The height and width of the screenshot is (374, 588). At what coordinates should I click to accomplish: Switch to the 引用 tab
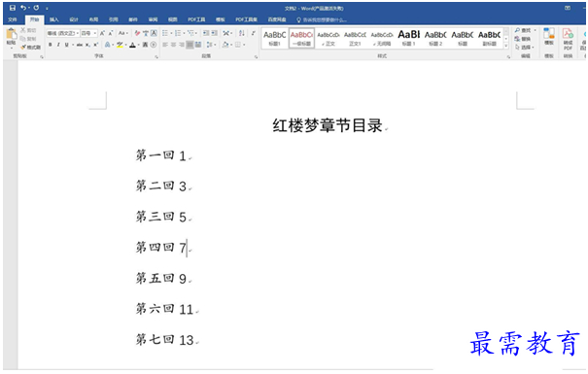pyautogui.click(x=114, y=19)
